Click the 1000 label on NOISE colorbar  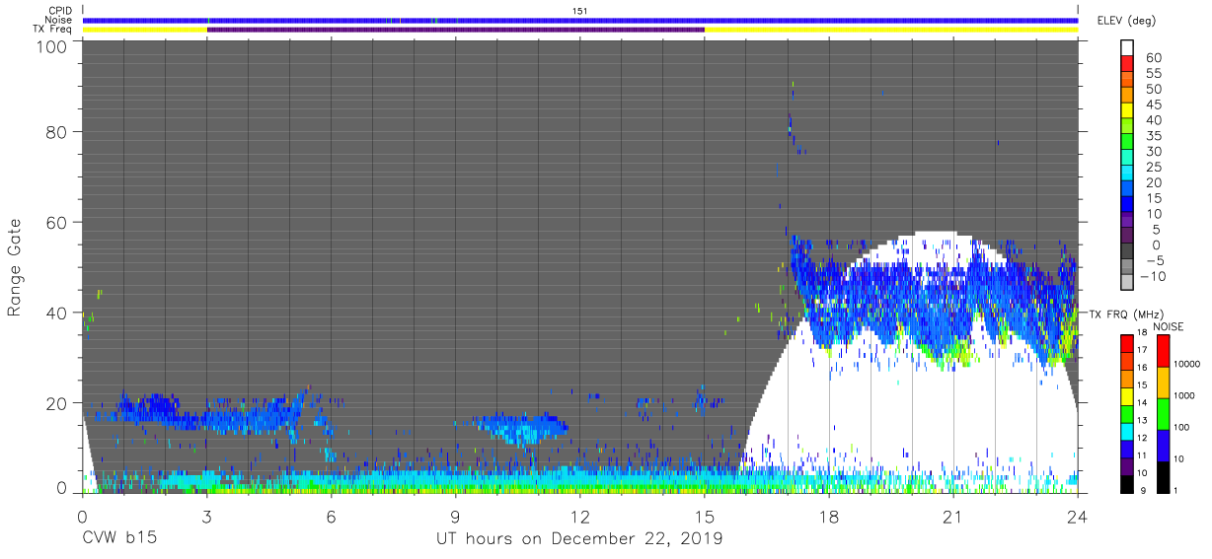(x=1183, y=396)
